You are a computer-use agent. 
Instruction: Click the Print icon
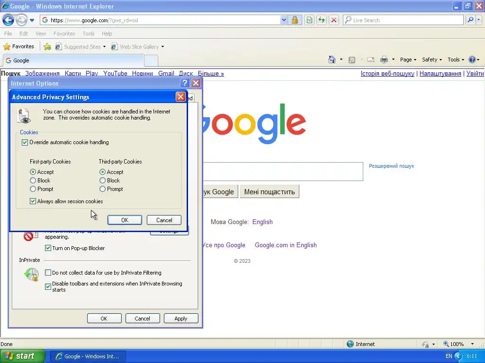click(x=384, y=60)
